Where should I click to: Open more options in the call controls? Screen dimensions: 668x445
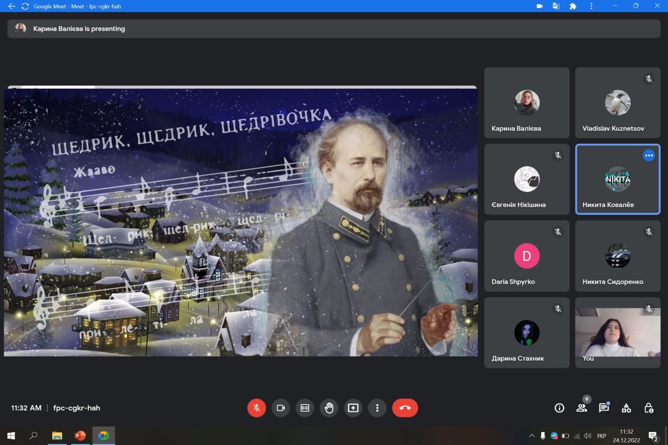377,408
